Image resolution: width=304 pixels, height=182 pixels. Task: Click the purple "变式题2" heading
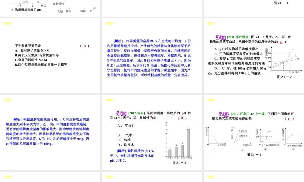(x=121, y=113)
